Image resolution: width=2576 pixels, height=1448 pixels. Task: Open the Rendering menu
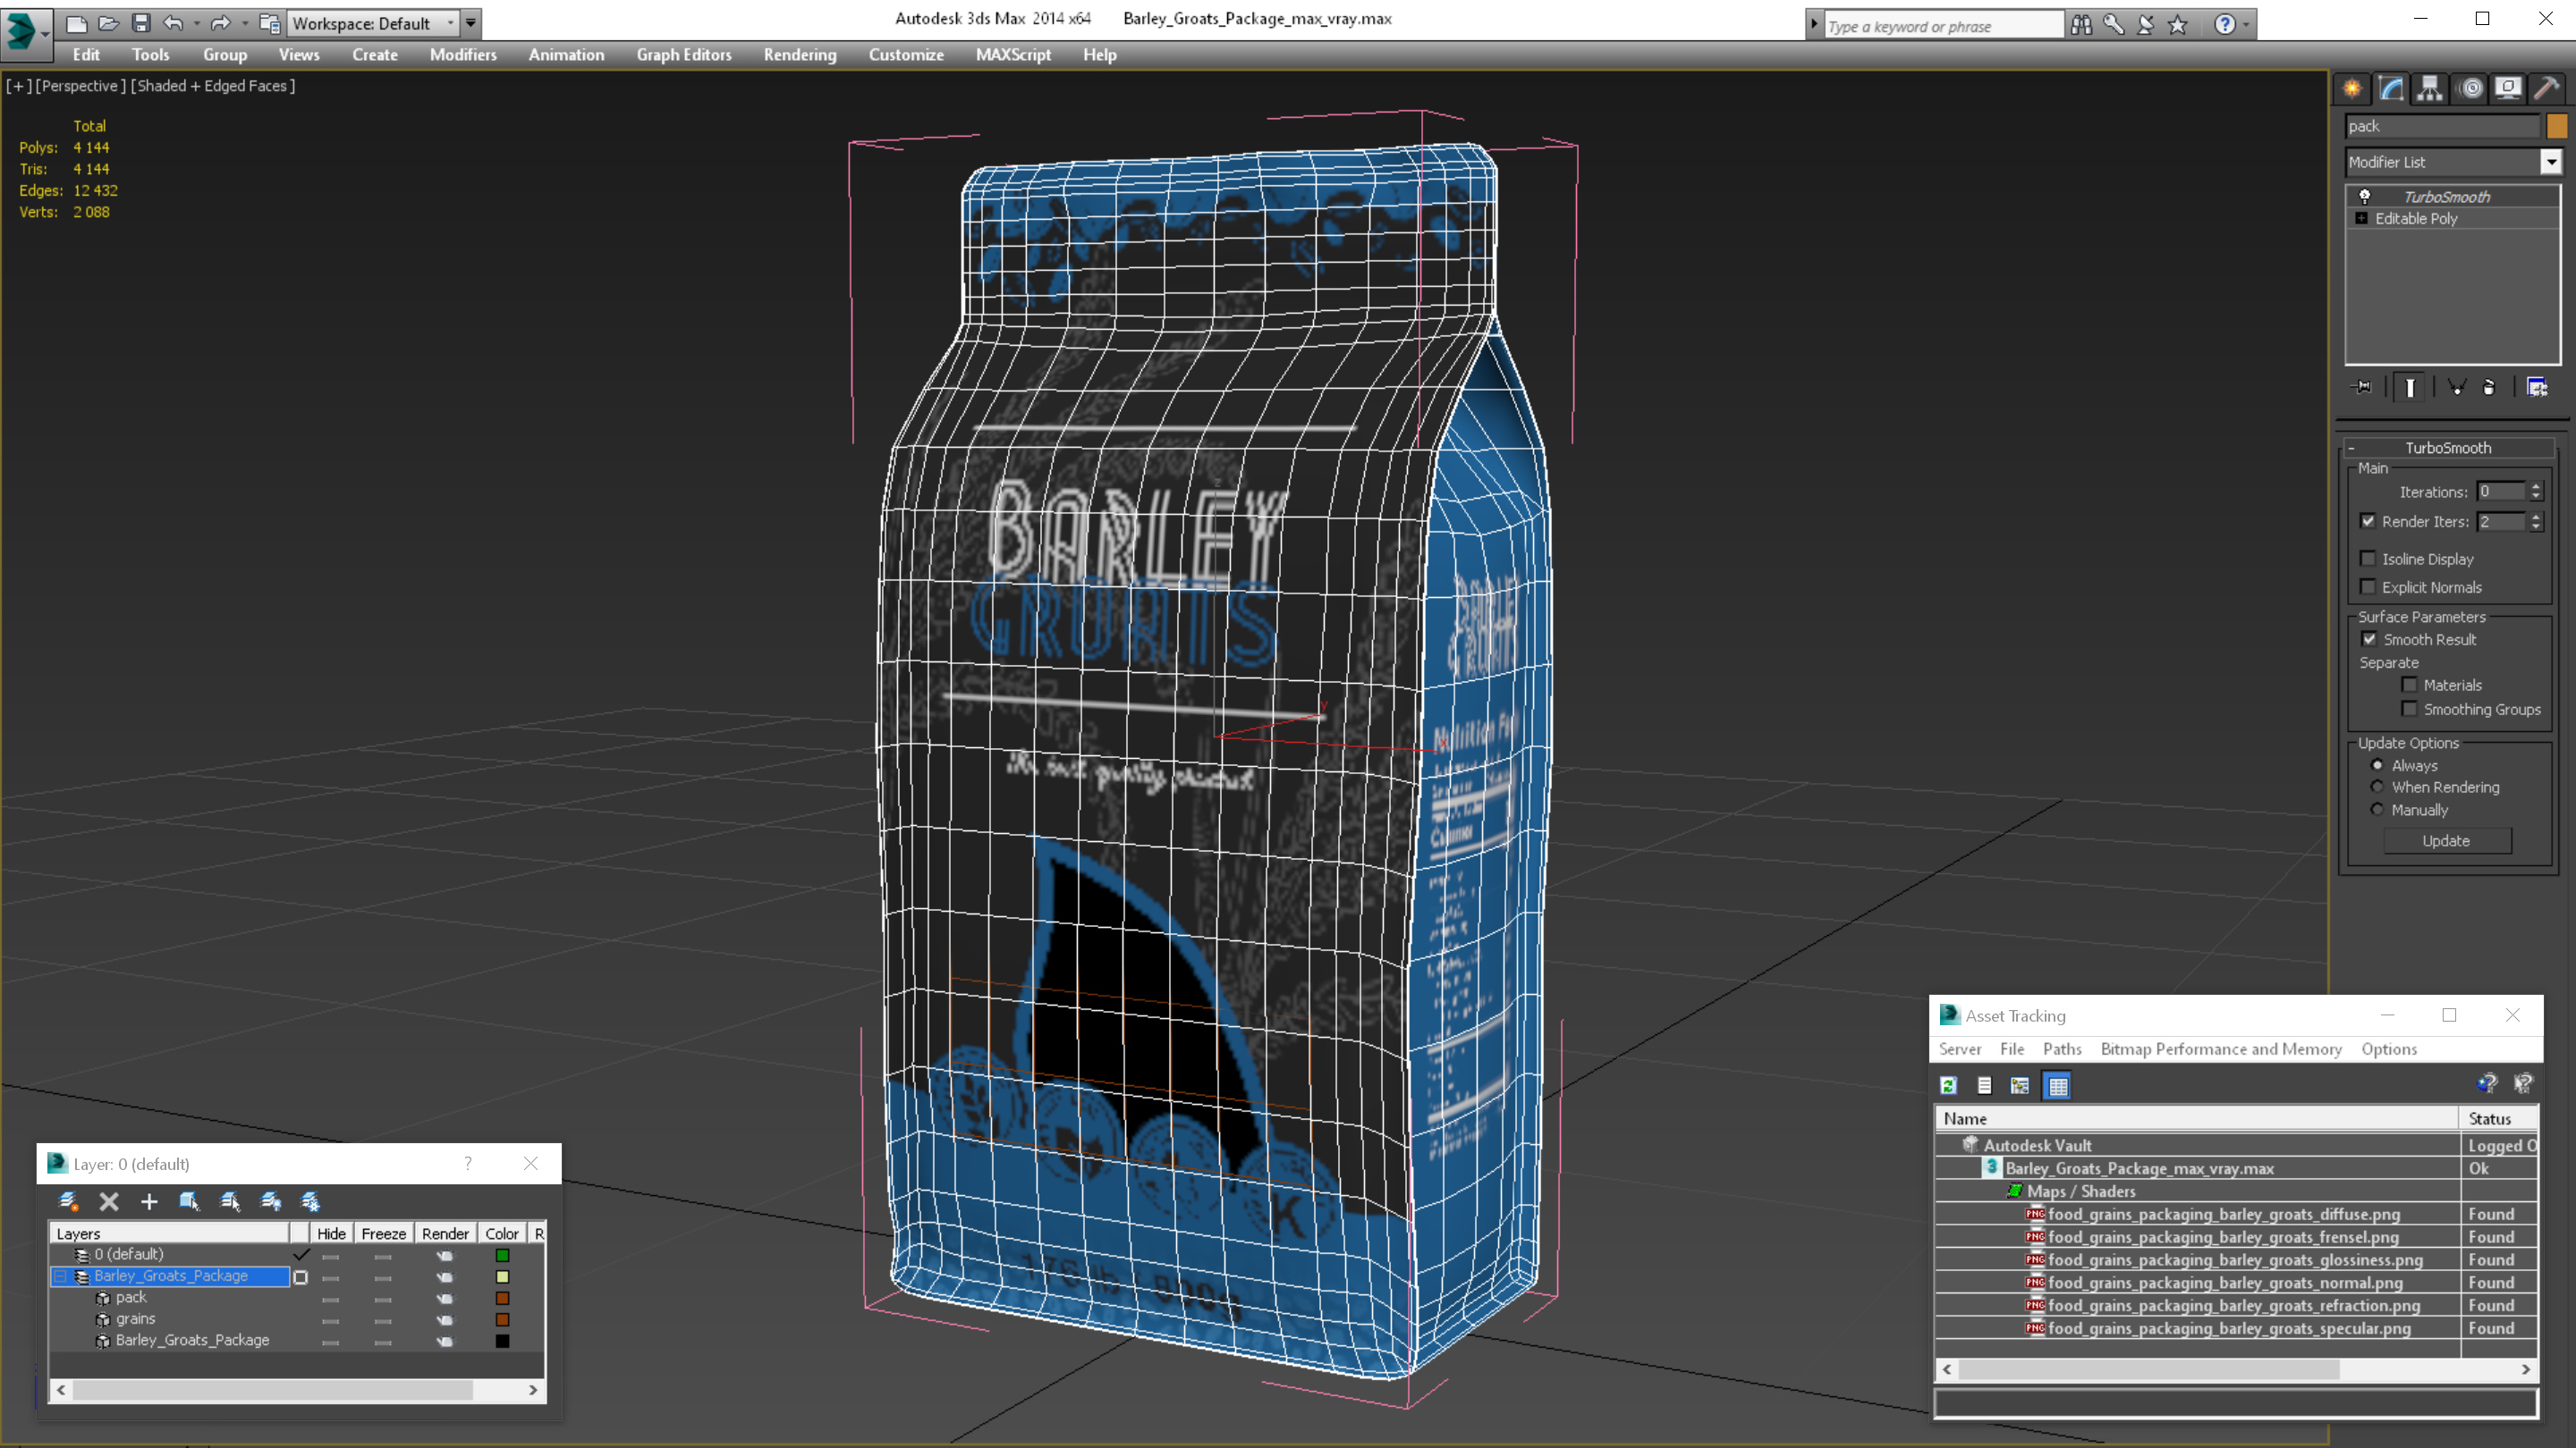799,54
